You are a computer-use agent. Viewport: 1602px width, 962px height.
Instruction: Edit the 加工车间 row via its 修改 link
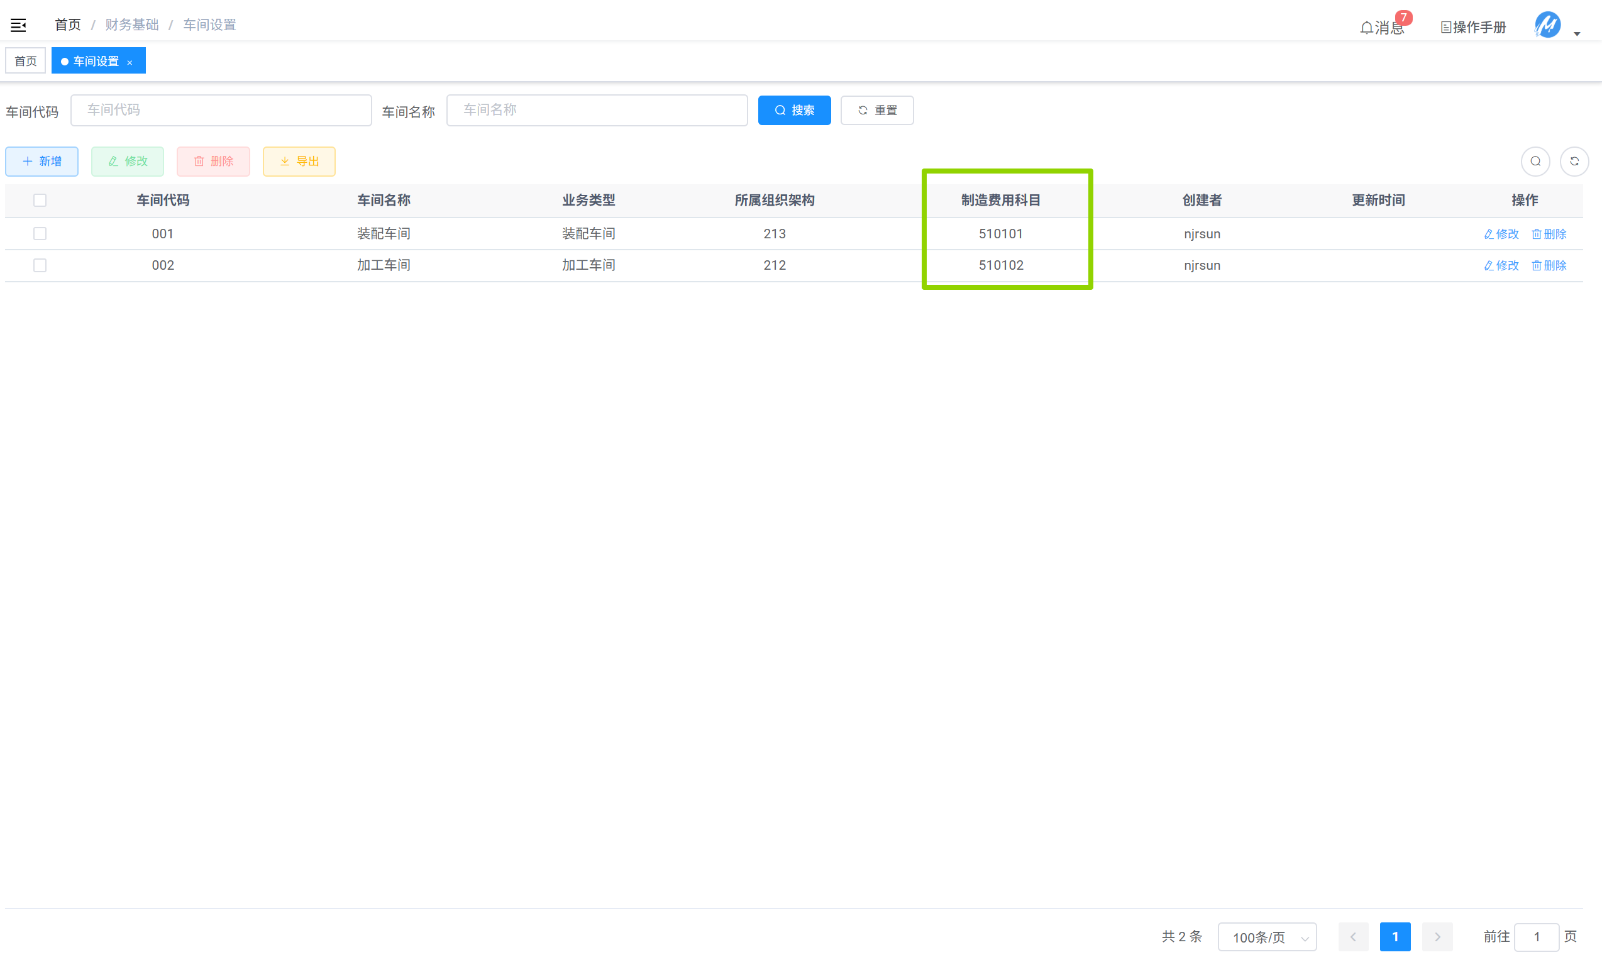point(1501,266)
